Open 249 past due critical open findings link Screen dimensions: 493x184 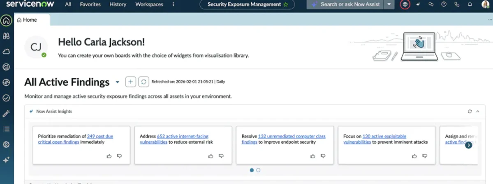76,139
